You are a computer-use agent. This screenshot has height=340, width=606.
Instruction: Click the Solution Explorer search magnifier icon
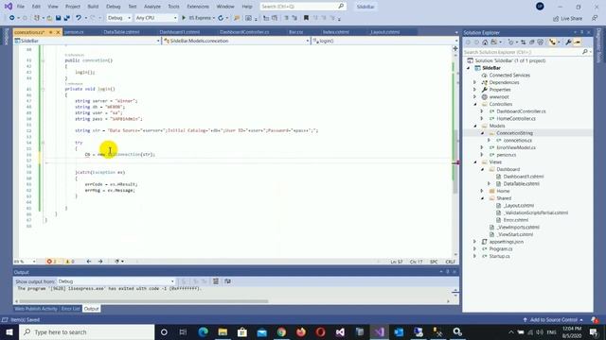point(585,52)
